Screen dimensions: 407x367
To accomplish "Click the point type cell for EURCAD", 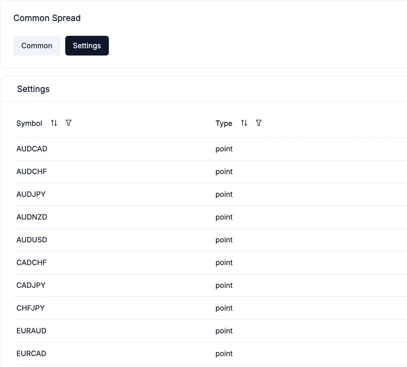I will click(x=224, y=354).
